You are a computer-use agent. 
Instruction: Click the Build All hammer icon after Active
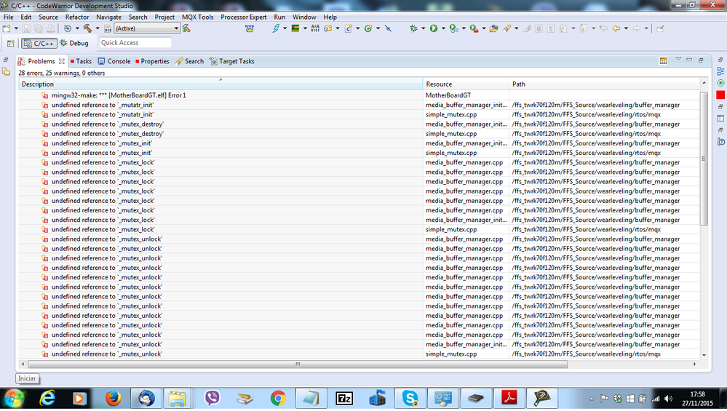coord(186,28)
